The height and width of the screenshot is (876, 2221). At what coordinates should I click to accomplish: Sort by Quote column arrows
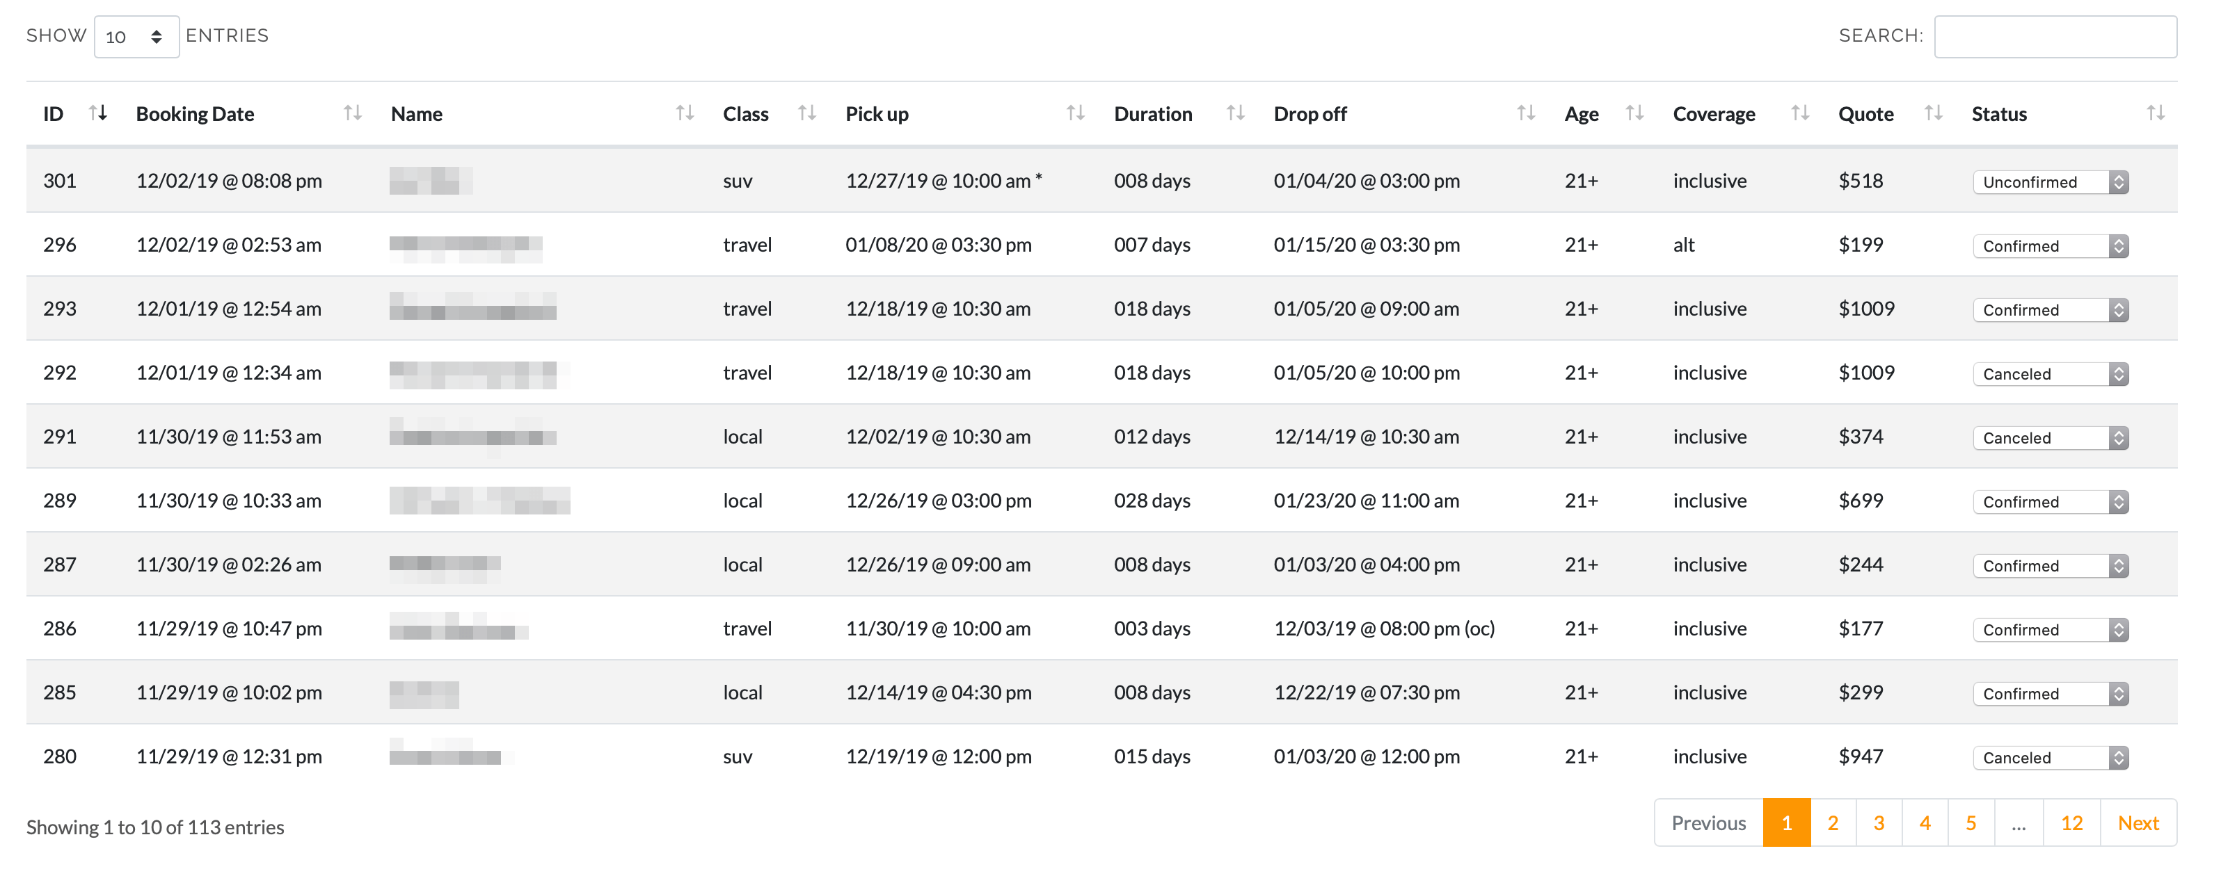click(1933, 113)
